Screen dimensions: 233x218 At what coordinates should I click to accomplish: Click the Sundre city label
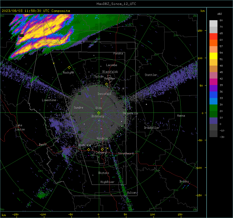coord(79,107)
